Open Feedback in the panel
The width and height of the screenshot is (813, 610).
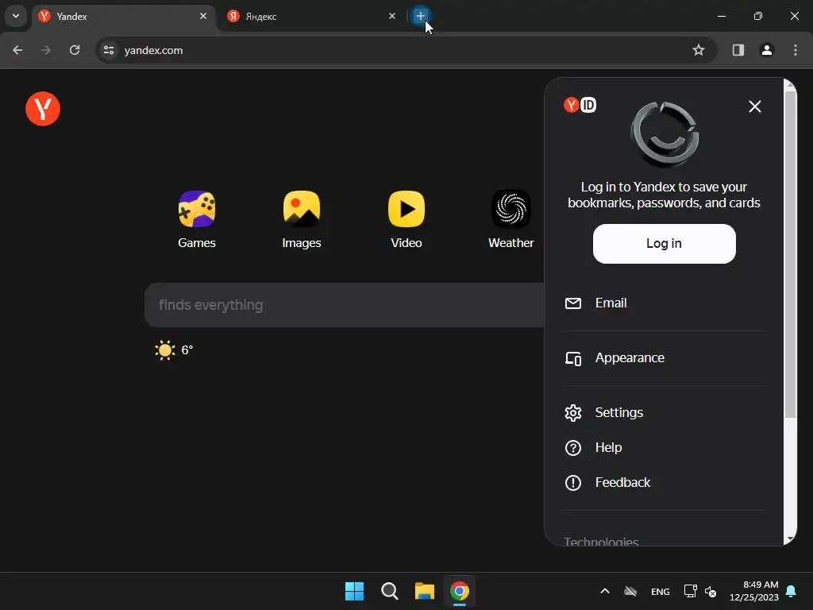click(664, 482)
